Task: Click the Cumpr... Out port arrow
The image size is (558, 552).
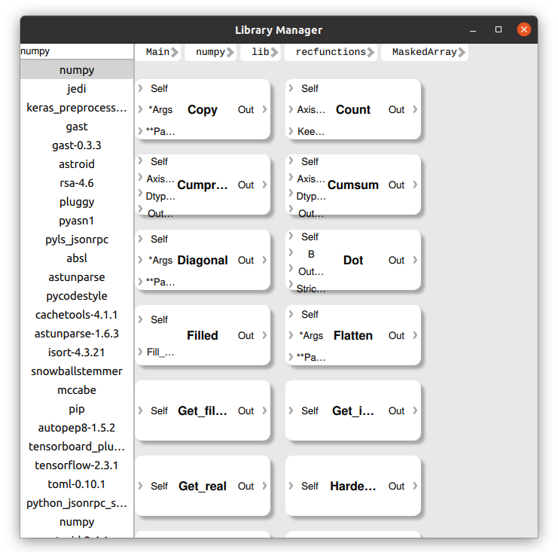Action: click(x=264, y=185)
